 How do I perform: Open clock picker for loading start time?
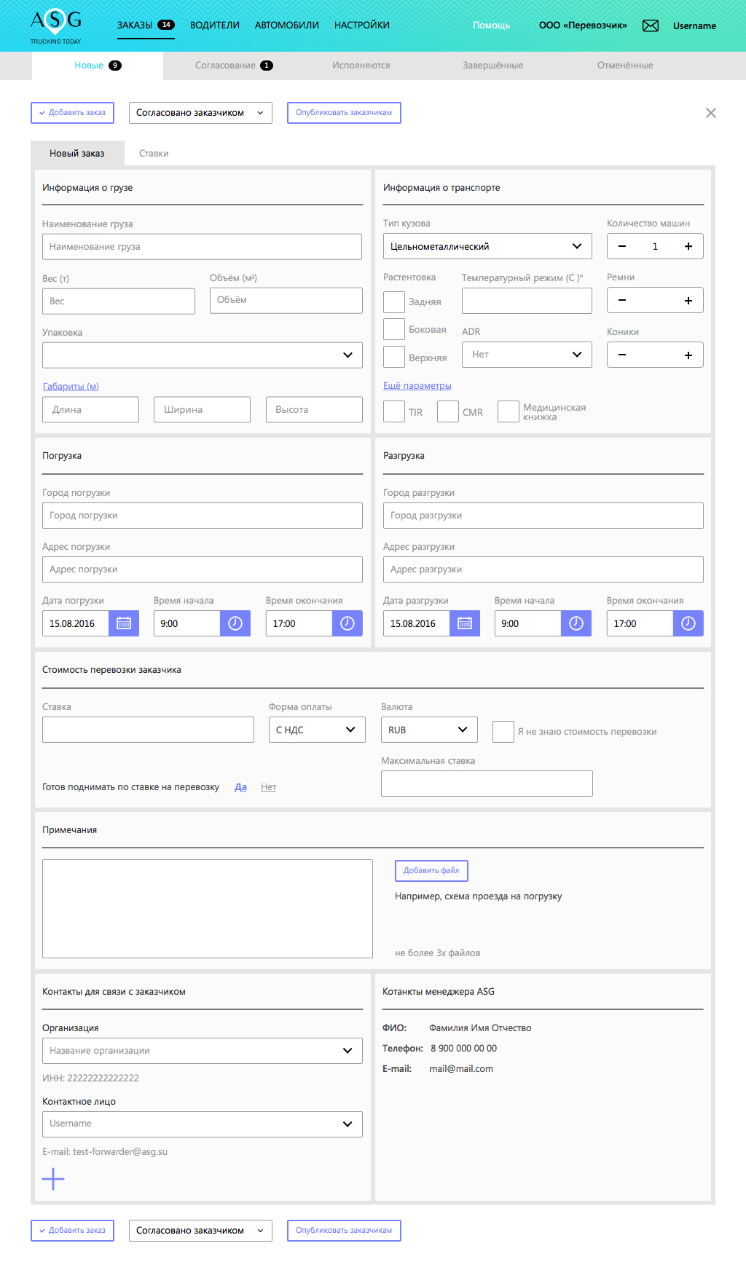[x=235, y=623]
